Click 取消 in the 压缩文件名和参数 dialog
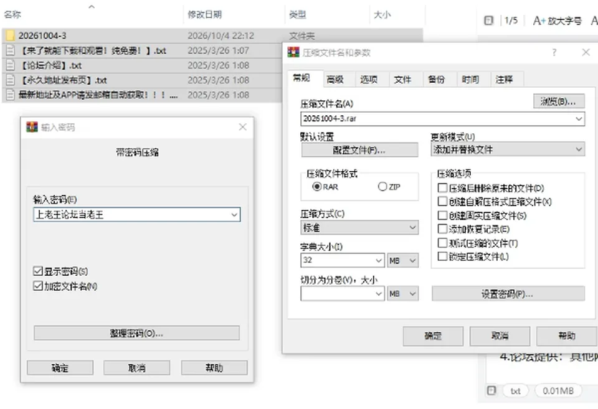The height and width of the screenshot is (409, 598). (x=500, y=336)
